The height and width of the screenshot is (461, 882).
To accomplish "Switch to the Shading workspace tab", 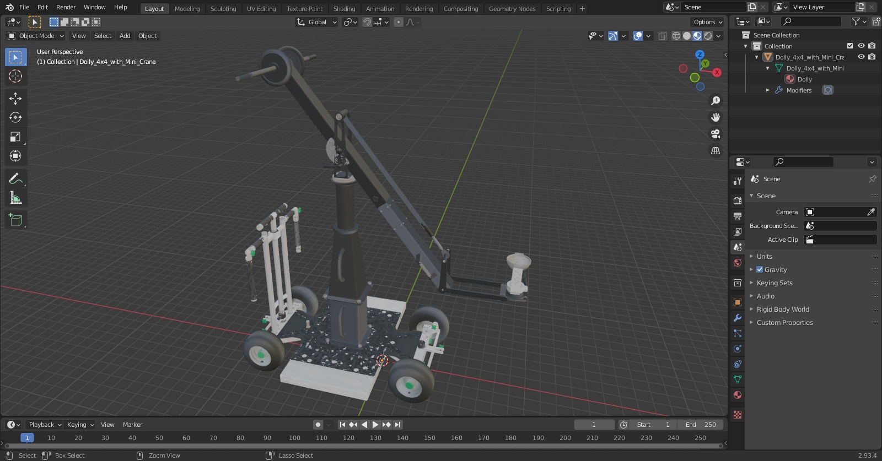I will click(344, 8).
